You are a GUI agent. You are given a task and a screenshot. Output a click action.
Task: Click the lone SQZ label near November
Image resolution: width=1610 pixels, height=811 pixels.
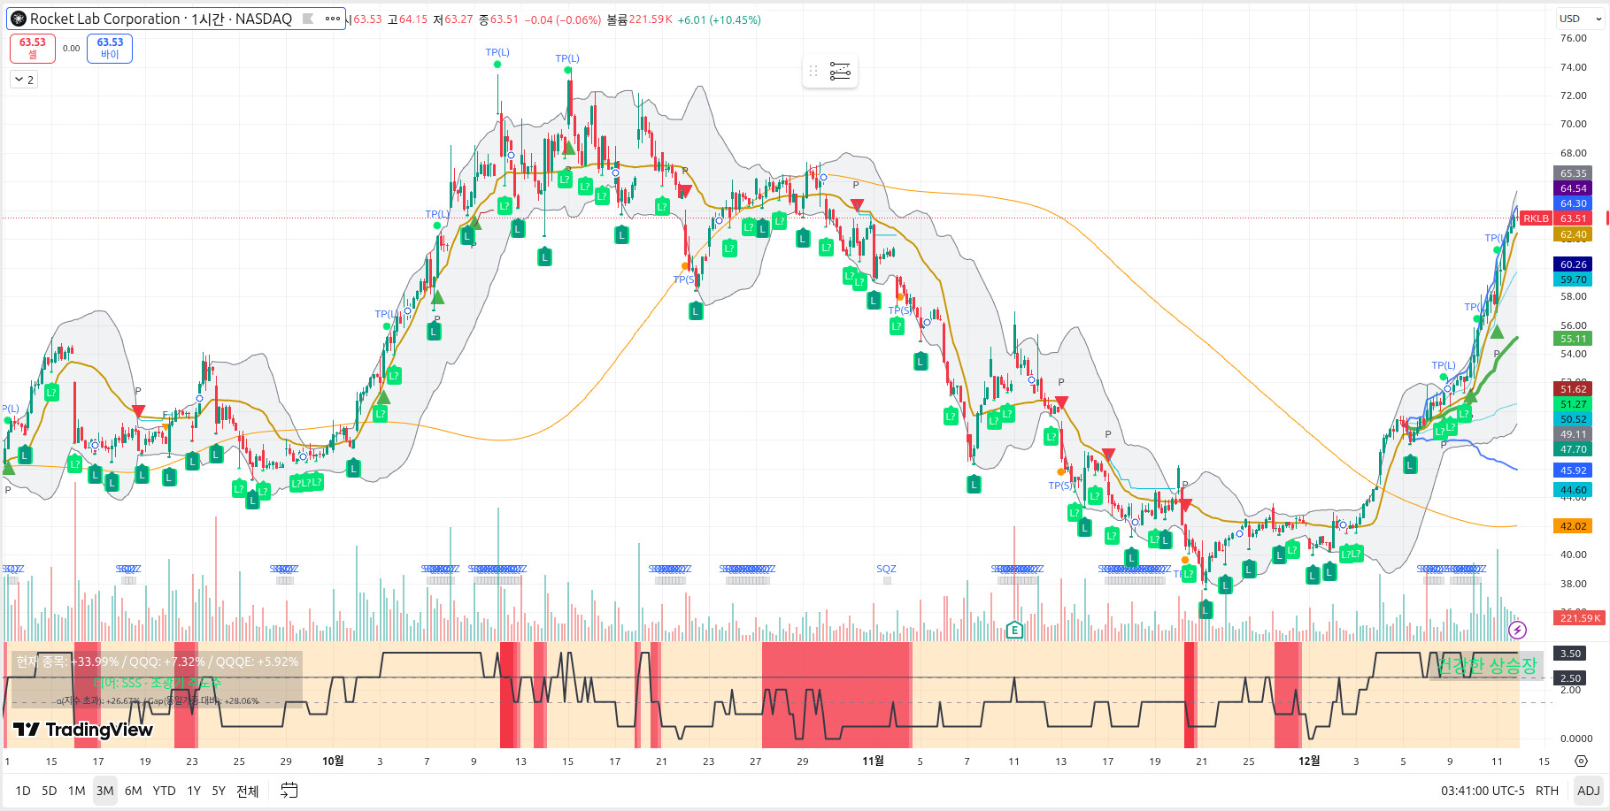(x=886, y=569)
